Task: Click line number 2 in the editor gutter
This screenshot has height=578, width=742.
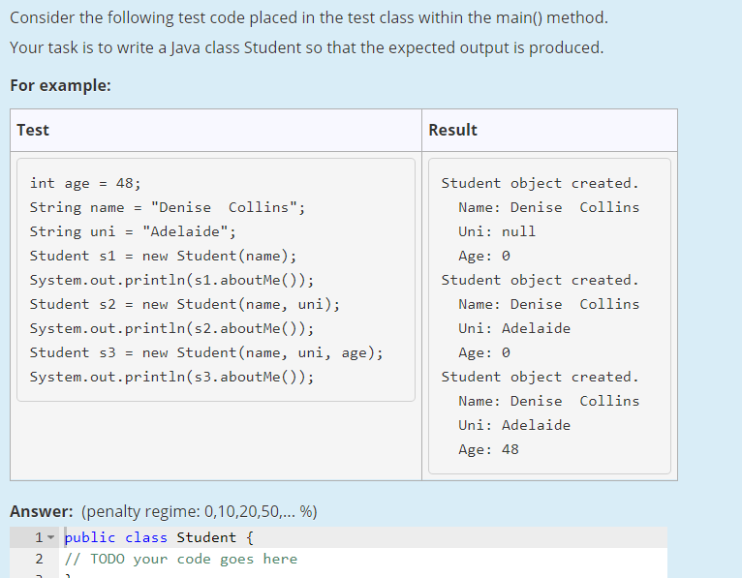Action: pyautogui.click(x=38, y=559)
